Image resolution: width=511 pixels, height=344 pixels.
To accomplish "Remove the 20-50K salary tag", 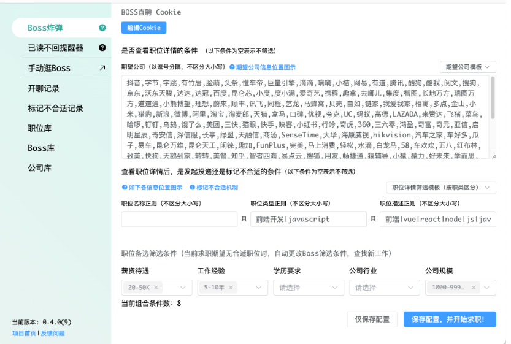I will click(x=156, y=288).
